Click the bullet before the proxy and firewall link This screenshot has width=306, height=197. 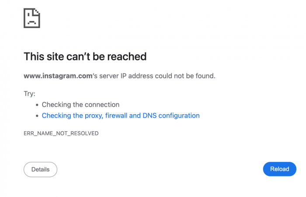37,116
